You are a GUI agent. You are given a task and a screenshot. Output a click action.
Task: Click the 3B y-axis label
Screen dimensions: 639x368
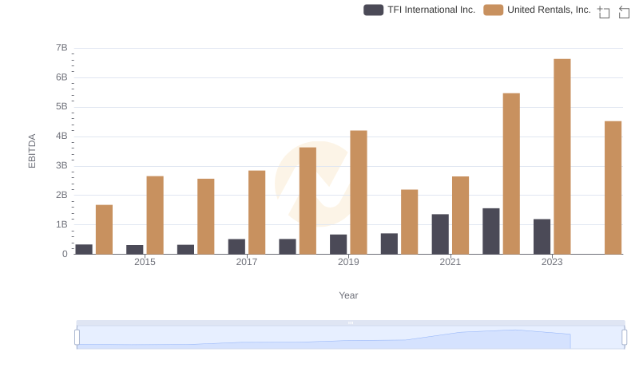[62, 166]
